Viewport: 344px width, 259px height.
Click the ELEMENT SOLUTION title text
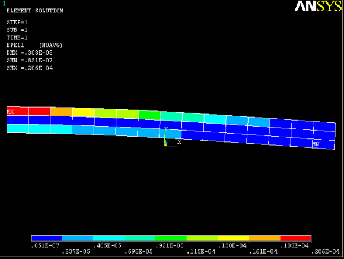(x=34, y=11)
